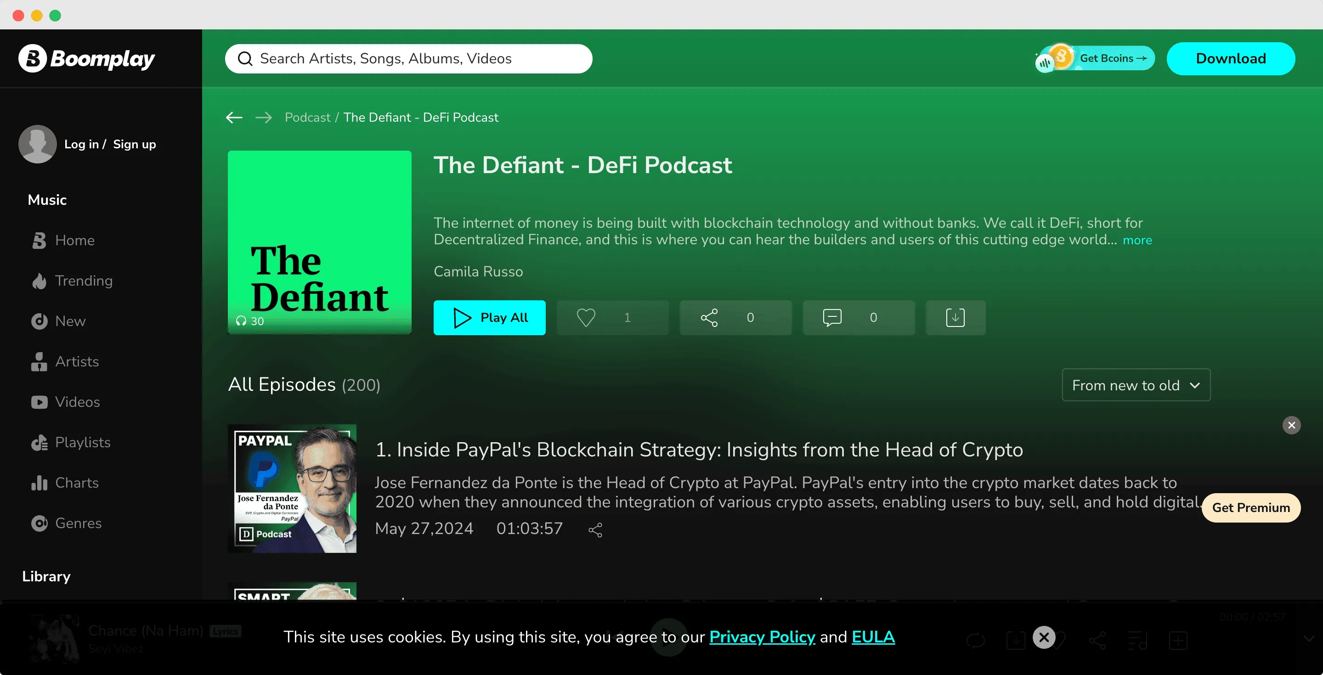Toggle lyrics for Chance (Na Ham)
Viewport: 1323px width, 675px height.
tap(226, 631)
